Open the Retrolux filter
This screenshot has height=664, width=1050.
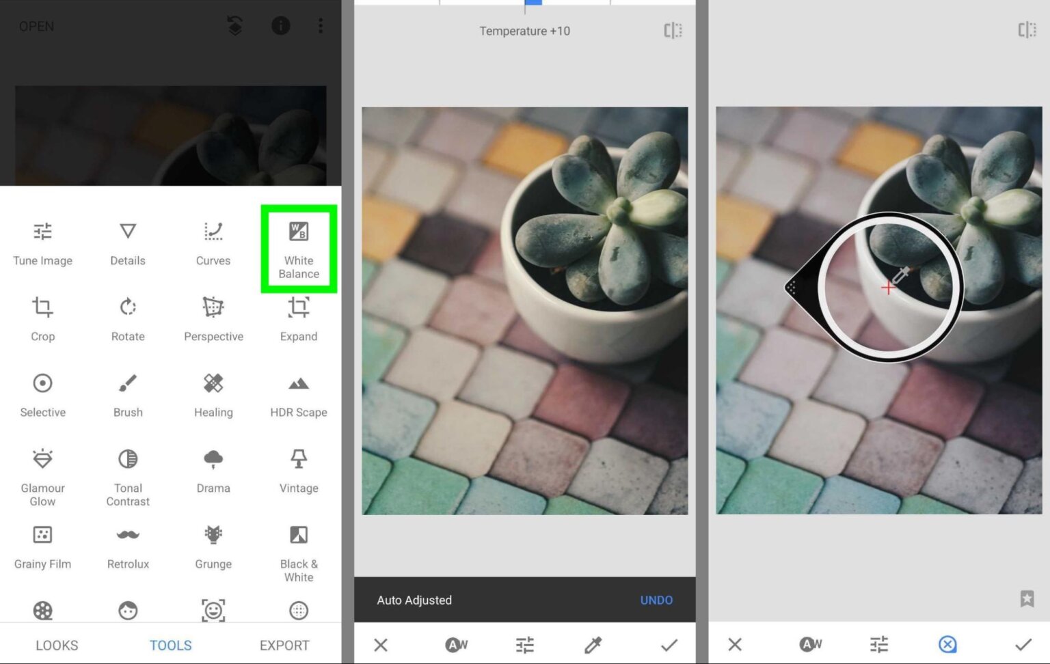(x=127, y=546)
